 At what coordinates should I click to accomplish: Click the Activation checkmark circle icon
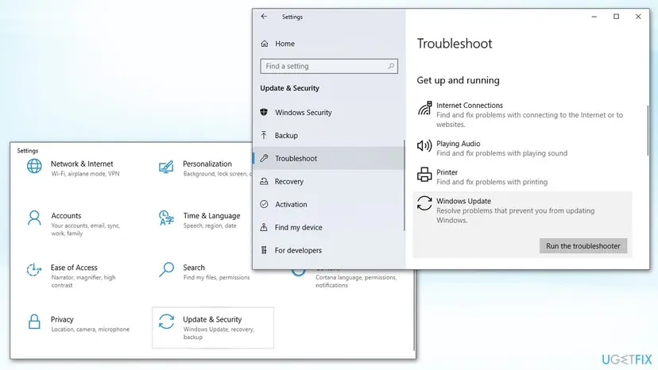[x=264, y=204]
